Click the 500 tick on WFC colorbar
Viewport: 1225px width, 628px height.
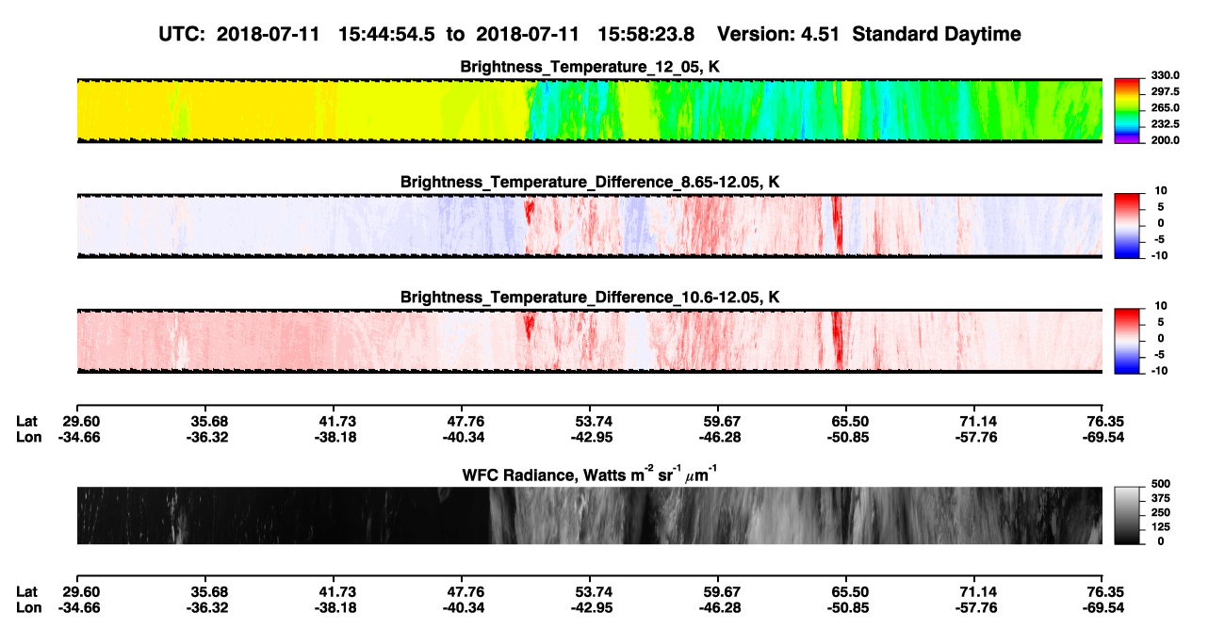pyautogui.click(x=1161, y=487)
